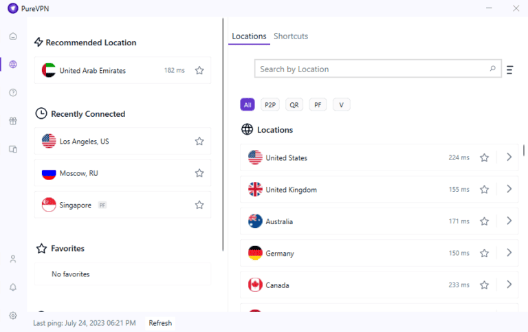Expand Canada servers with chevron
The image size is (528, 332).
(x=509, y=285)
